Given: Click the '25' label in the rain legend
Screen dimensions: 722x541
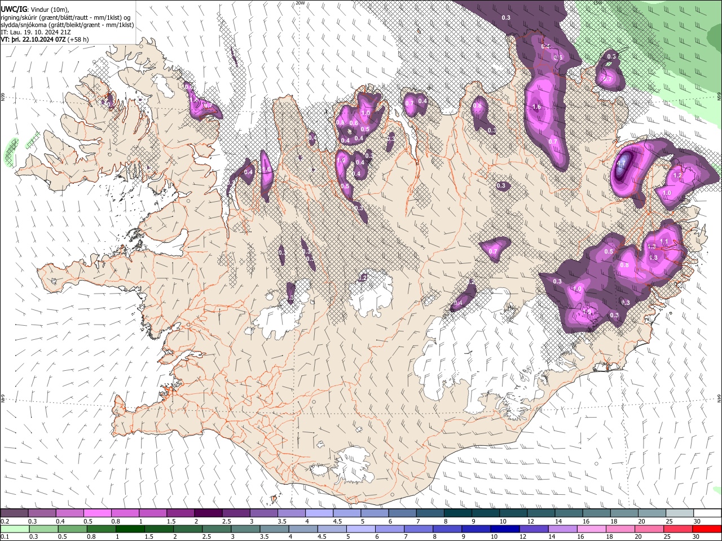Looking at the screenshot, I should 668,537.
